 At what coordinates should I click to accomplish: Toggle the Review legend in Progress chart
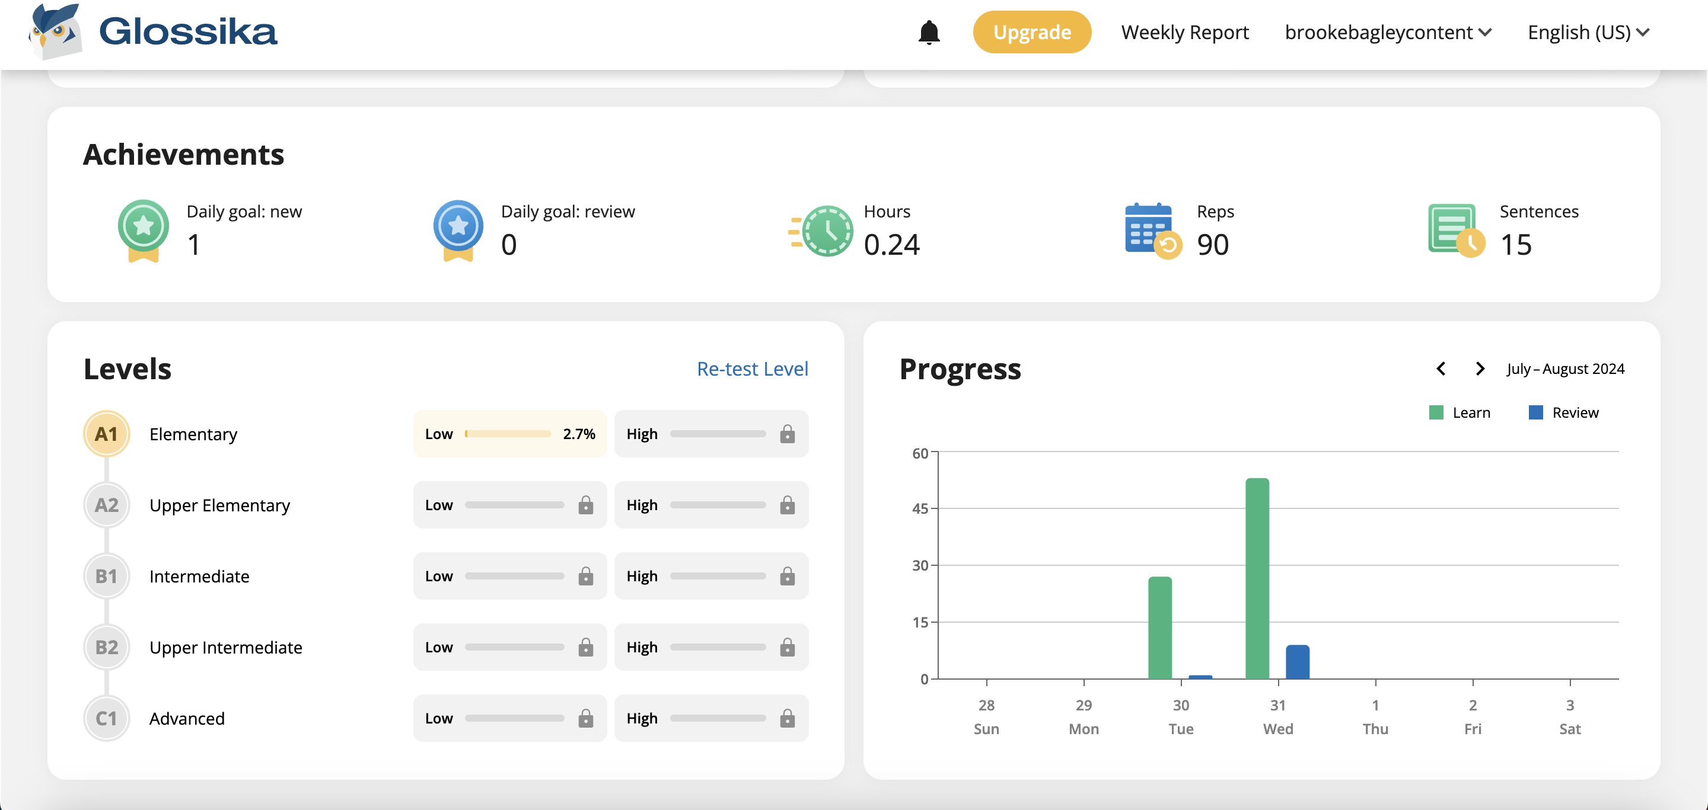click(x=1563, y=412)
